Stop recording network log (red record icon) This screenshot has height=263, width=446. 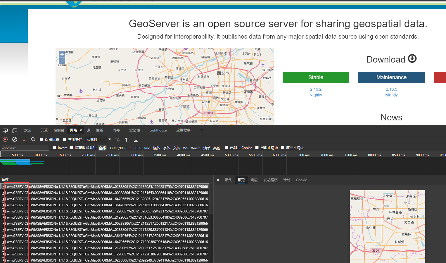point(5,139)
